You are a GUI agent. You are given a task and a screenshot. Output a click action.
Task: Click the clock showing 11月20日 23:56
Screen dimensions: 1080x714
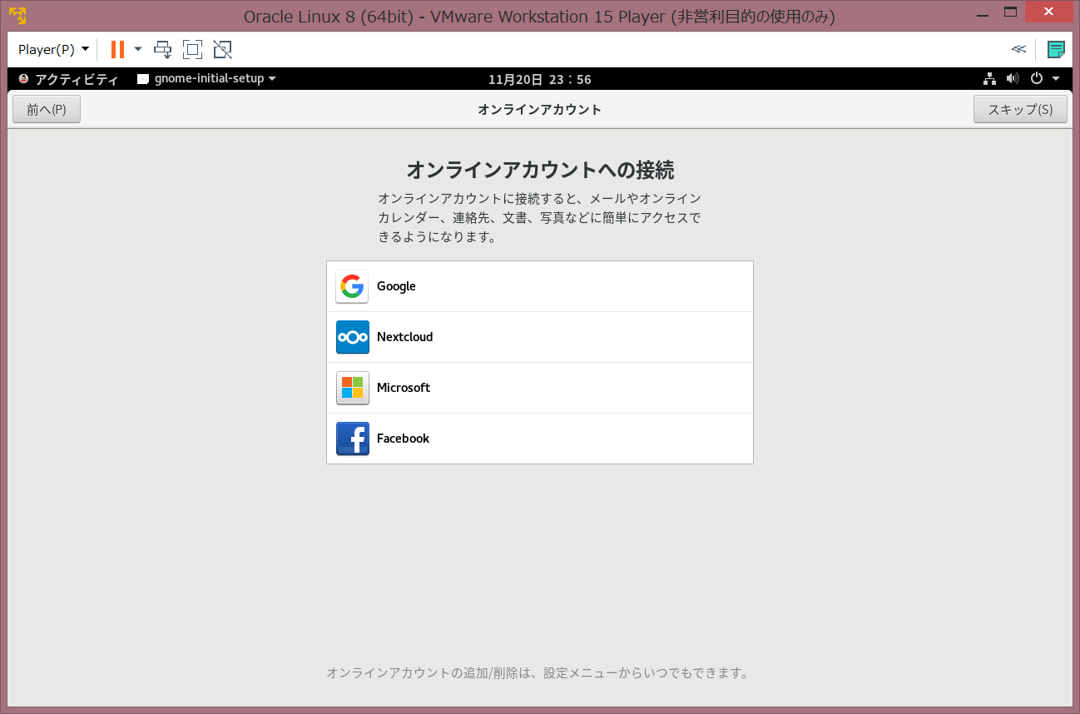[x=540, y=79]
